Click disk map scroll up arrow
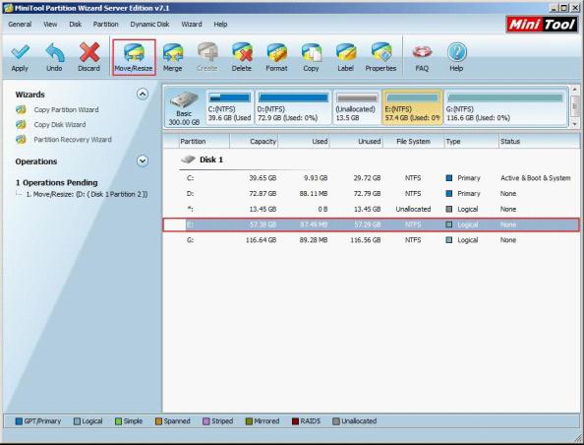This screenshot has width=584, height=445. click(574, 90)
